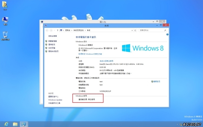Select the Computer desktop icon
Screen dimensions: 203x127
(5, 21)
